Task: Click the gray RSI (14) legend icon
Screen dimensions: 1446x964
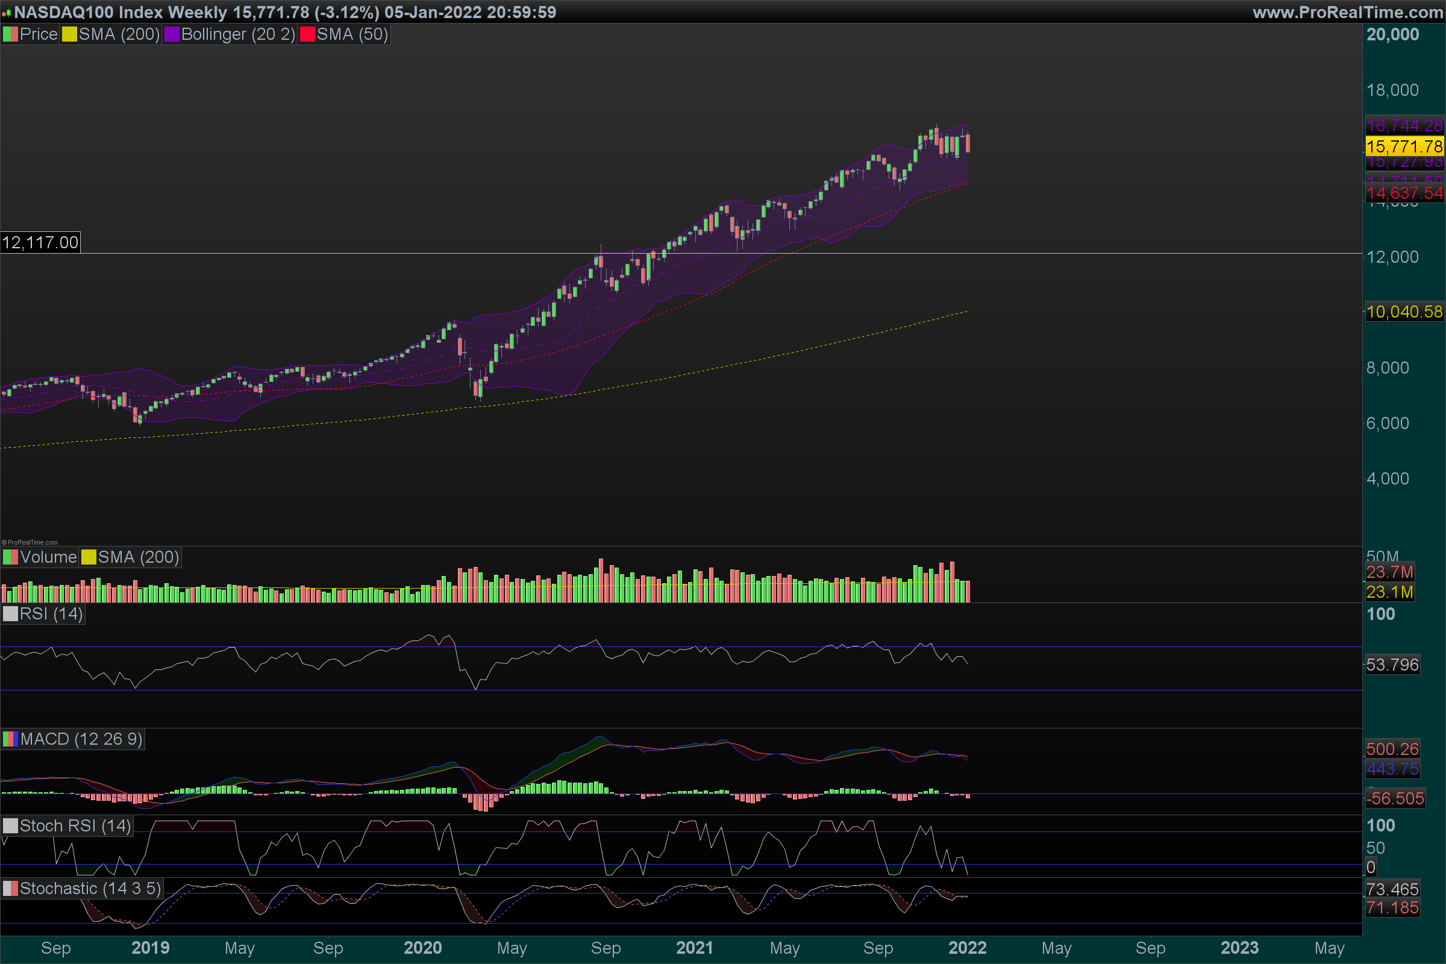Action: pyautogui.click(x=10, y=613)
